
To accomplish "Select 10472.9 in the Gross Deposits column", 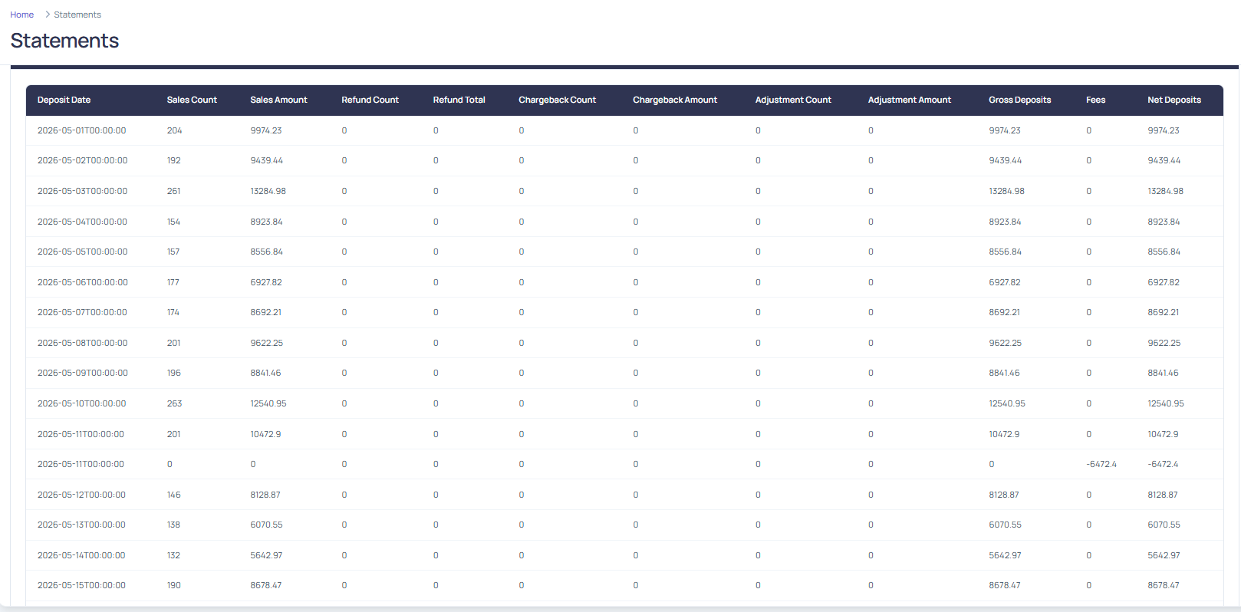I will (x=1004, y=434).
